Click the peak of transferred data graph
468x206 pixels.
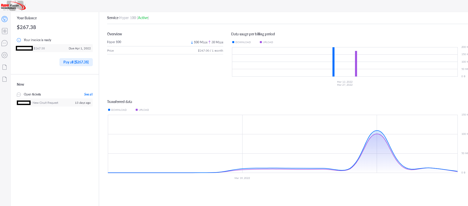[377, 131]
